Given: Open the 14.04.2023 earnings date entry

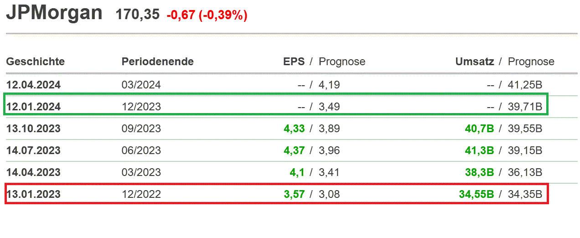Looking at the screenshot, I should point(33,172).
